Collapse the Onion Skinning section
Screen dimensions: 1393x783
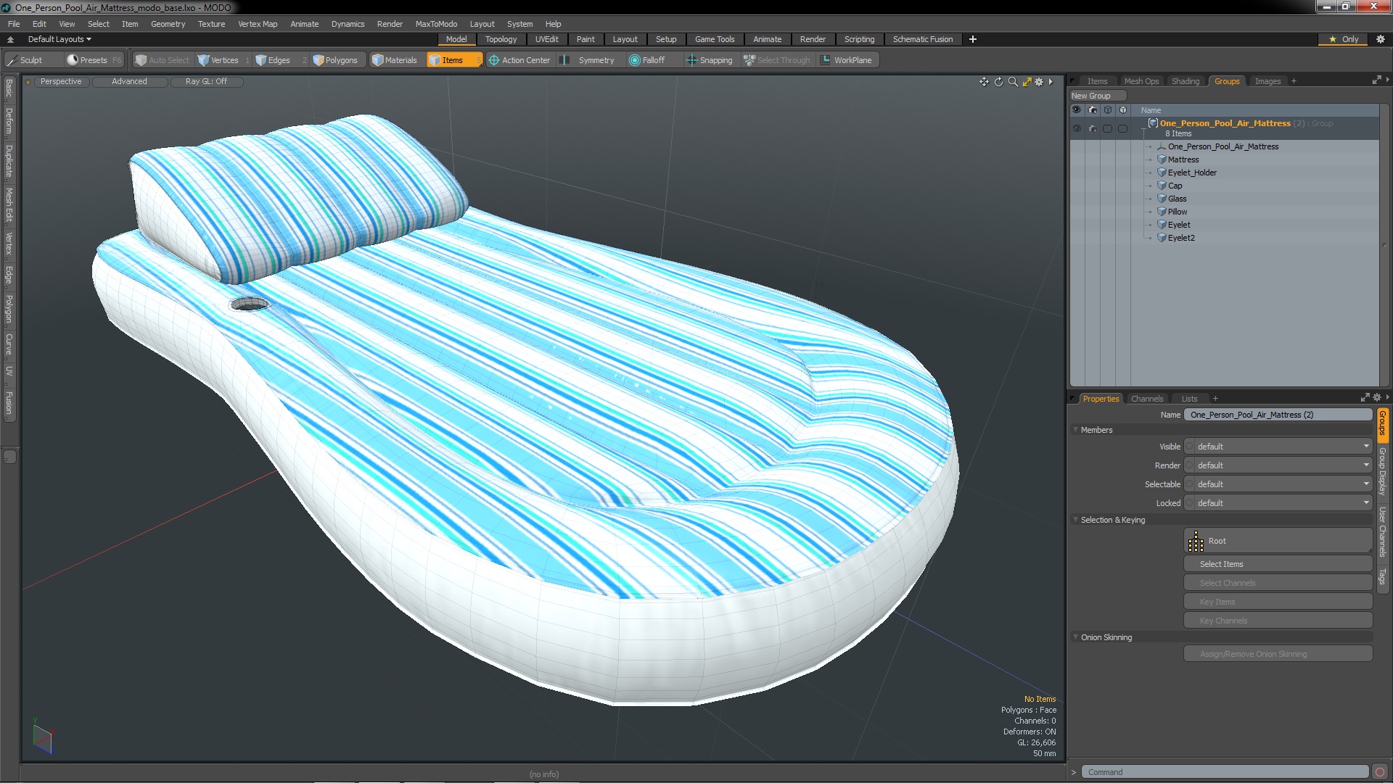click(1075, 637)
